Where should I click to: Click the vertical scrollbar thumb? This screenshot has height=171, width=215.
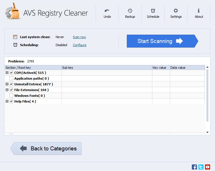coord(207,95)
